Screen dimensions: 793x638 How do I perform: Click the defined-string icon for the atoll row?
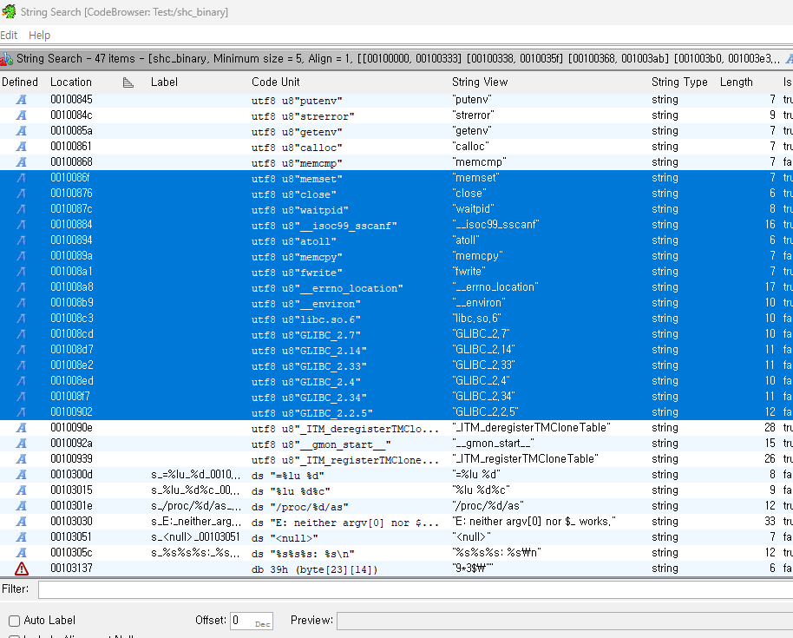coord(21,240)
